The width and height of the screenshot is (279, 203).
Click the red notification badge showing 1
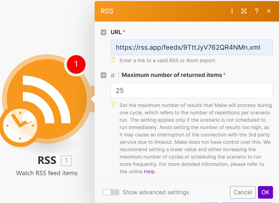pos(76,64)
